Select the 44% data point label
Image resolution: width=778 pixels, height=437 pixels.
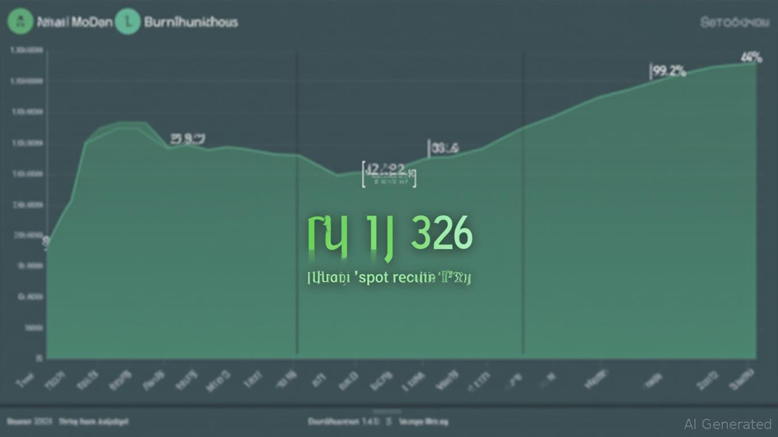click(x=751, y=57)
